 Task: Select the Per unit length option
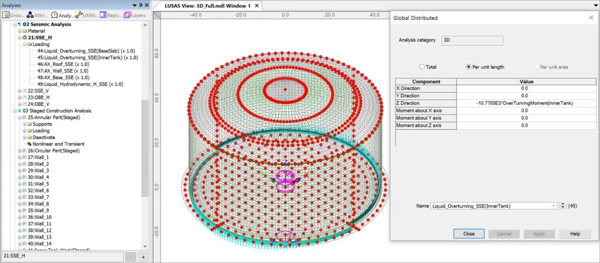tap(468, 67)
